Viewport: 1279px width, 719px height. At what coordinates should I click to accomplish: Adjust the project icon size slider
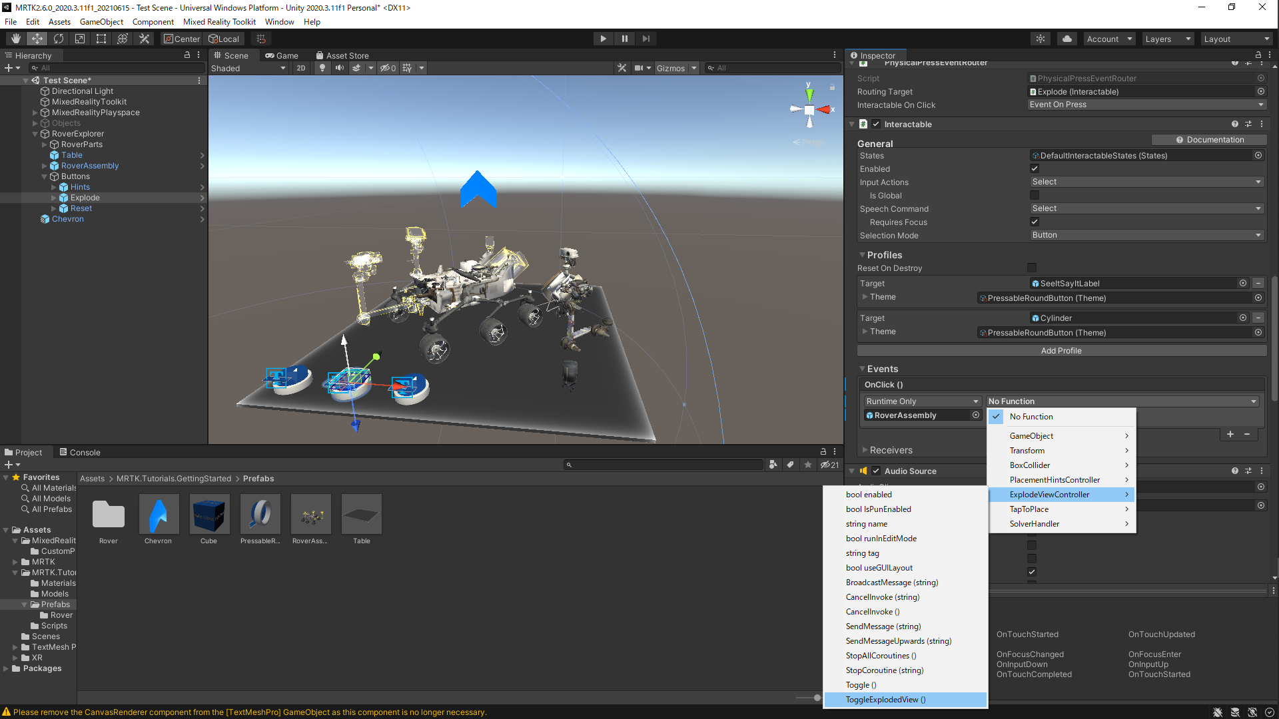click(817, 698)
